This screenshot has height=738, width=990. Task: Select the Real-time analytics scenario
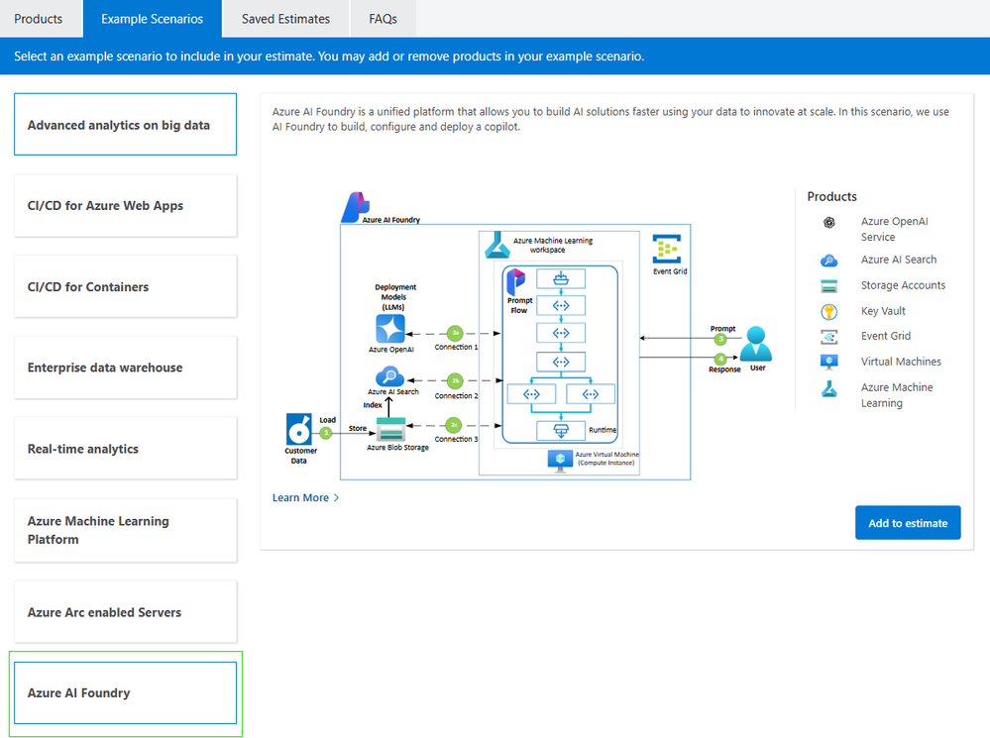[125, 449]
